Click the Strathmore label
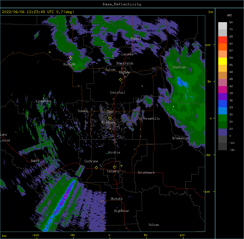 point(146,173)
